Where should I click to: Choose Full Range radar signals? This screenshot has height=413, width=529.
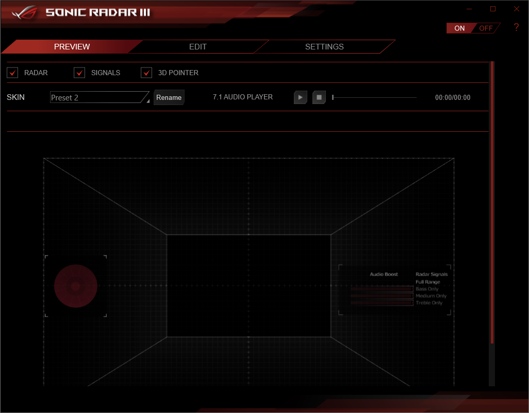(429, 282)
